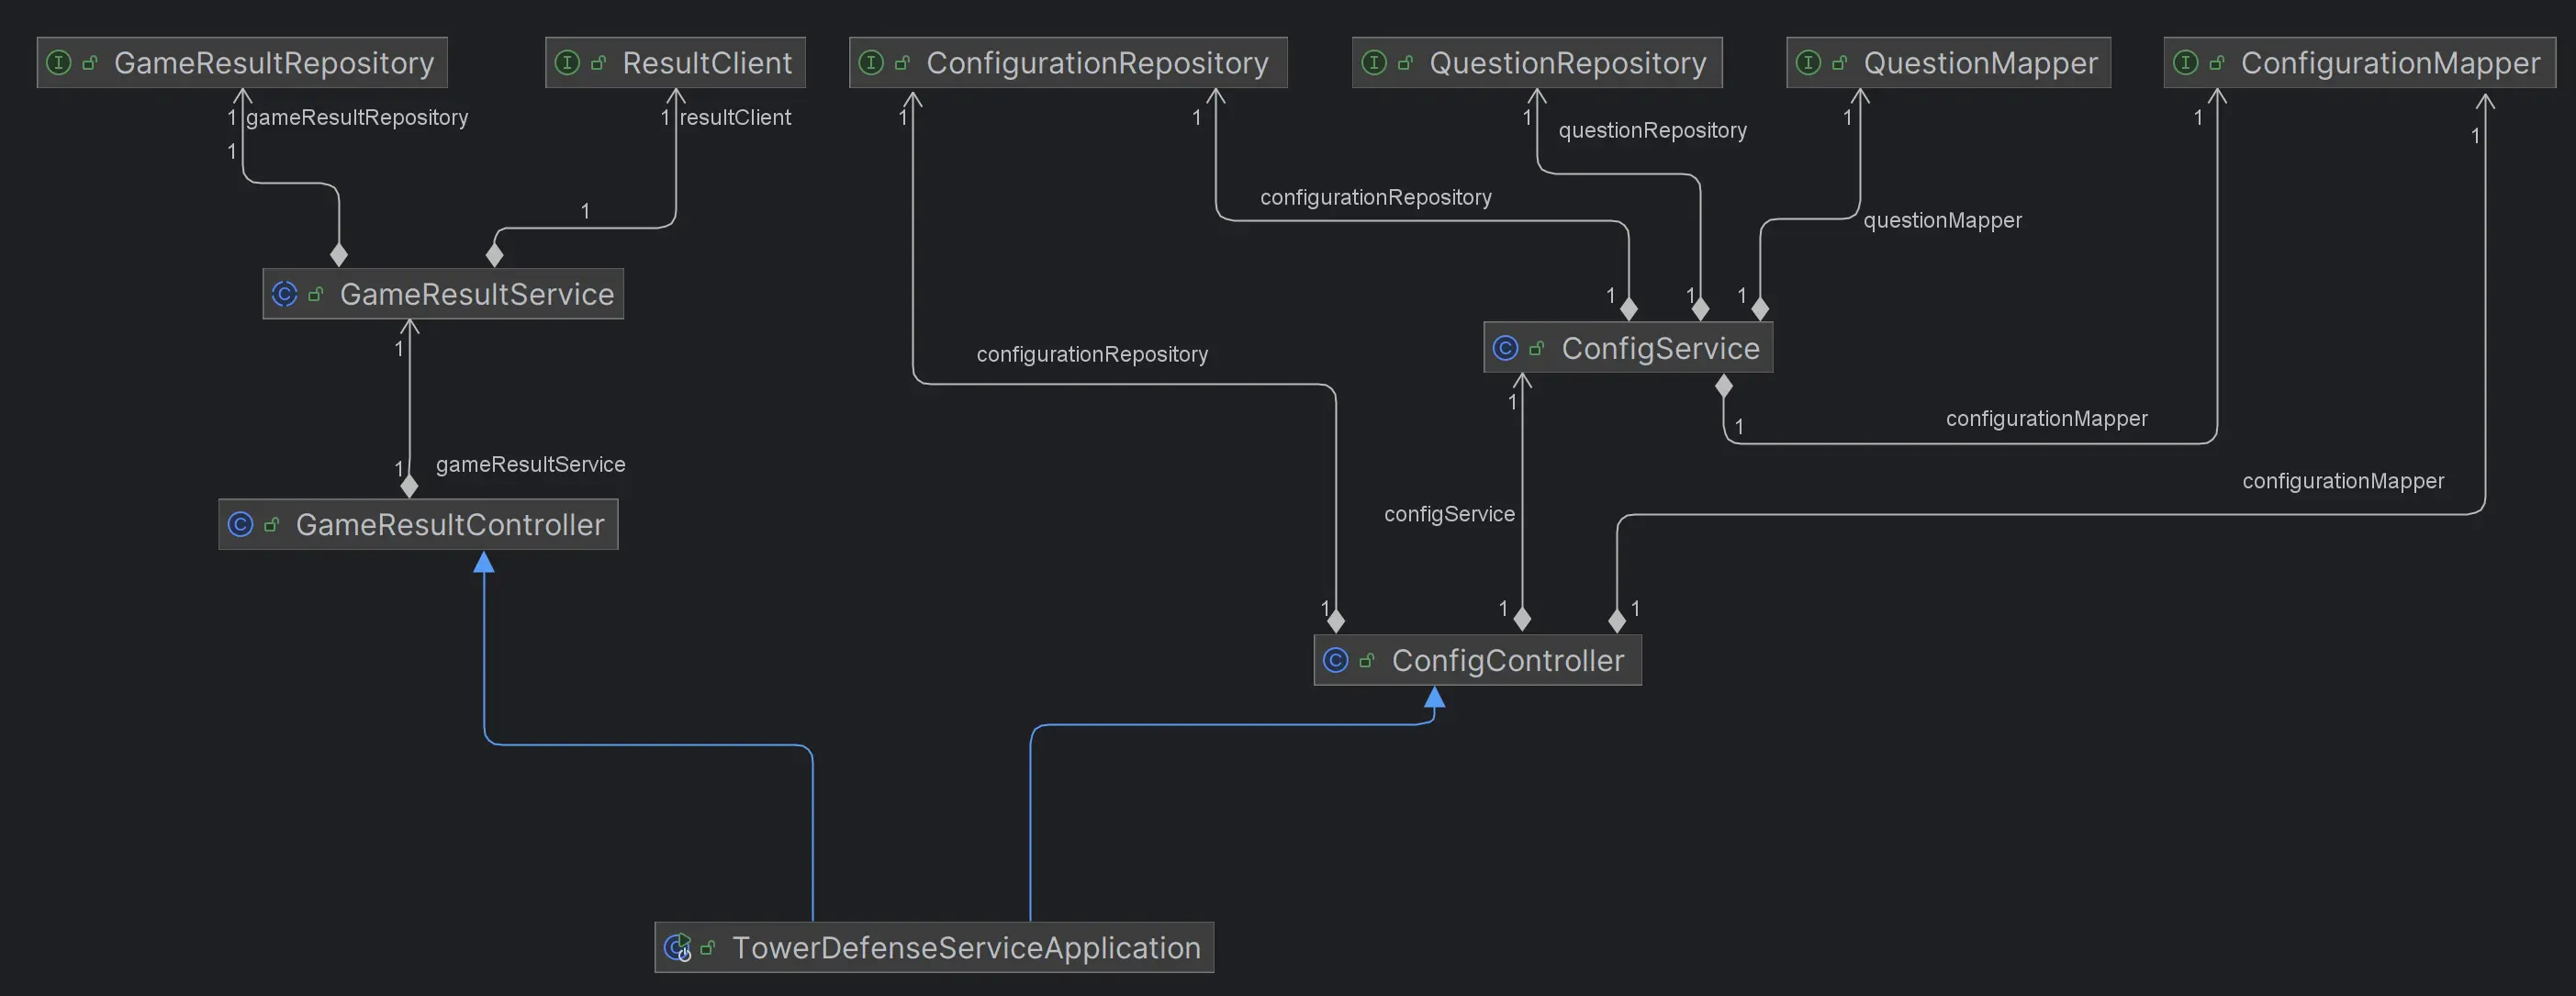Click the gameResultService edge label
2576x996 pixels.
(531, 464)
